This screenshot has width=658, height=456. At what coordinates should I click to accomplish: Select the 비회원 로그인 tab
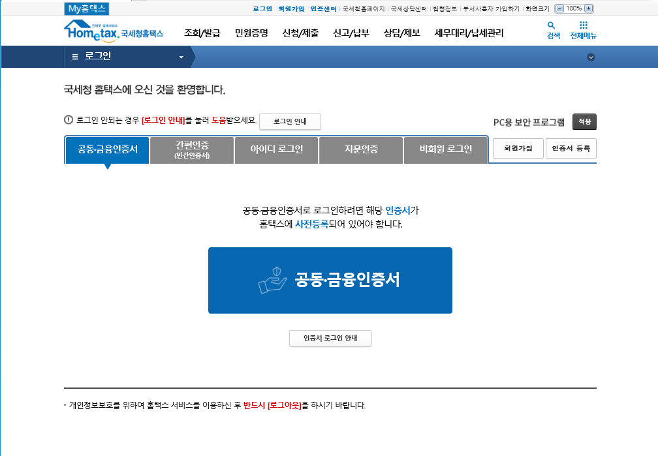pos(446,149)
